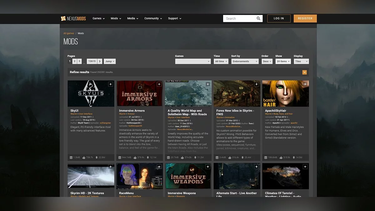Open the Mods menu

tap(116, 18)
